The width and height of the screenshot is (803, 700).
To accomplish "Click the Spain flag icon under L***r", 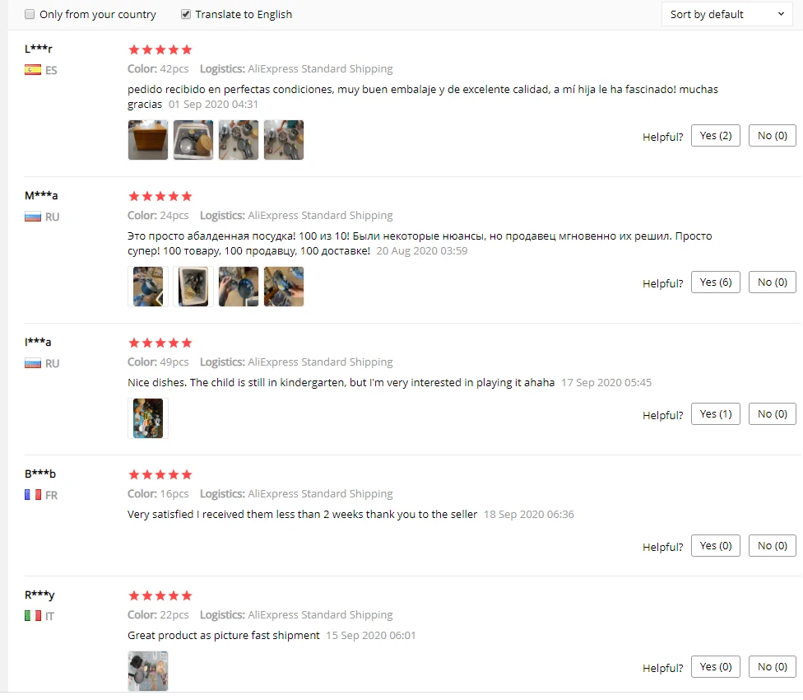I will click(x=33, y=70).
